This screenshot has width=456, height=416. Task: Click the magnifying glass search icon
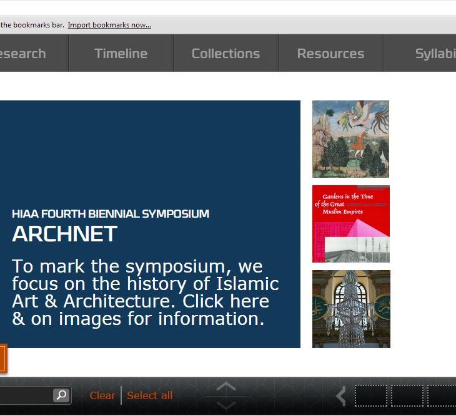pyautogui.click(x=61, y=395)
